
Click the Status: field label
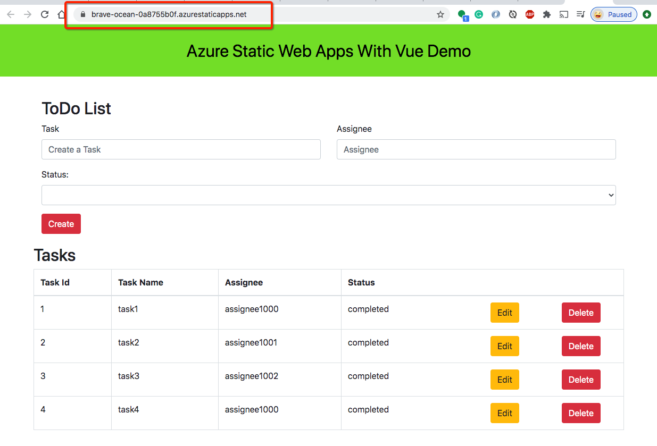[x=55, y=174]
